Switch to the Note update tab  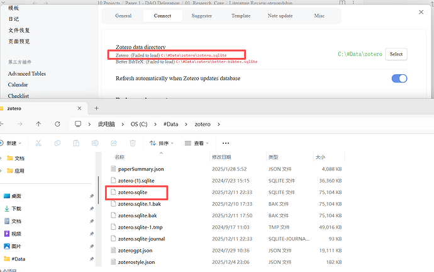tap(281, 15)
